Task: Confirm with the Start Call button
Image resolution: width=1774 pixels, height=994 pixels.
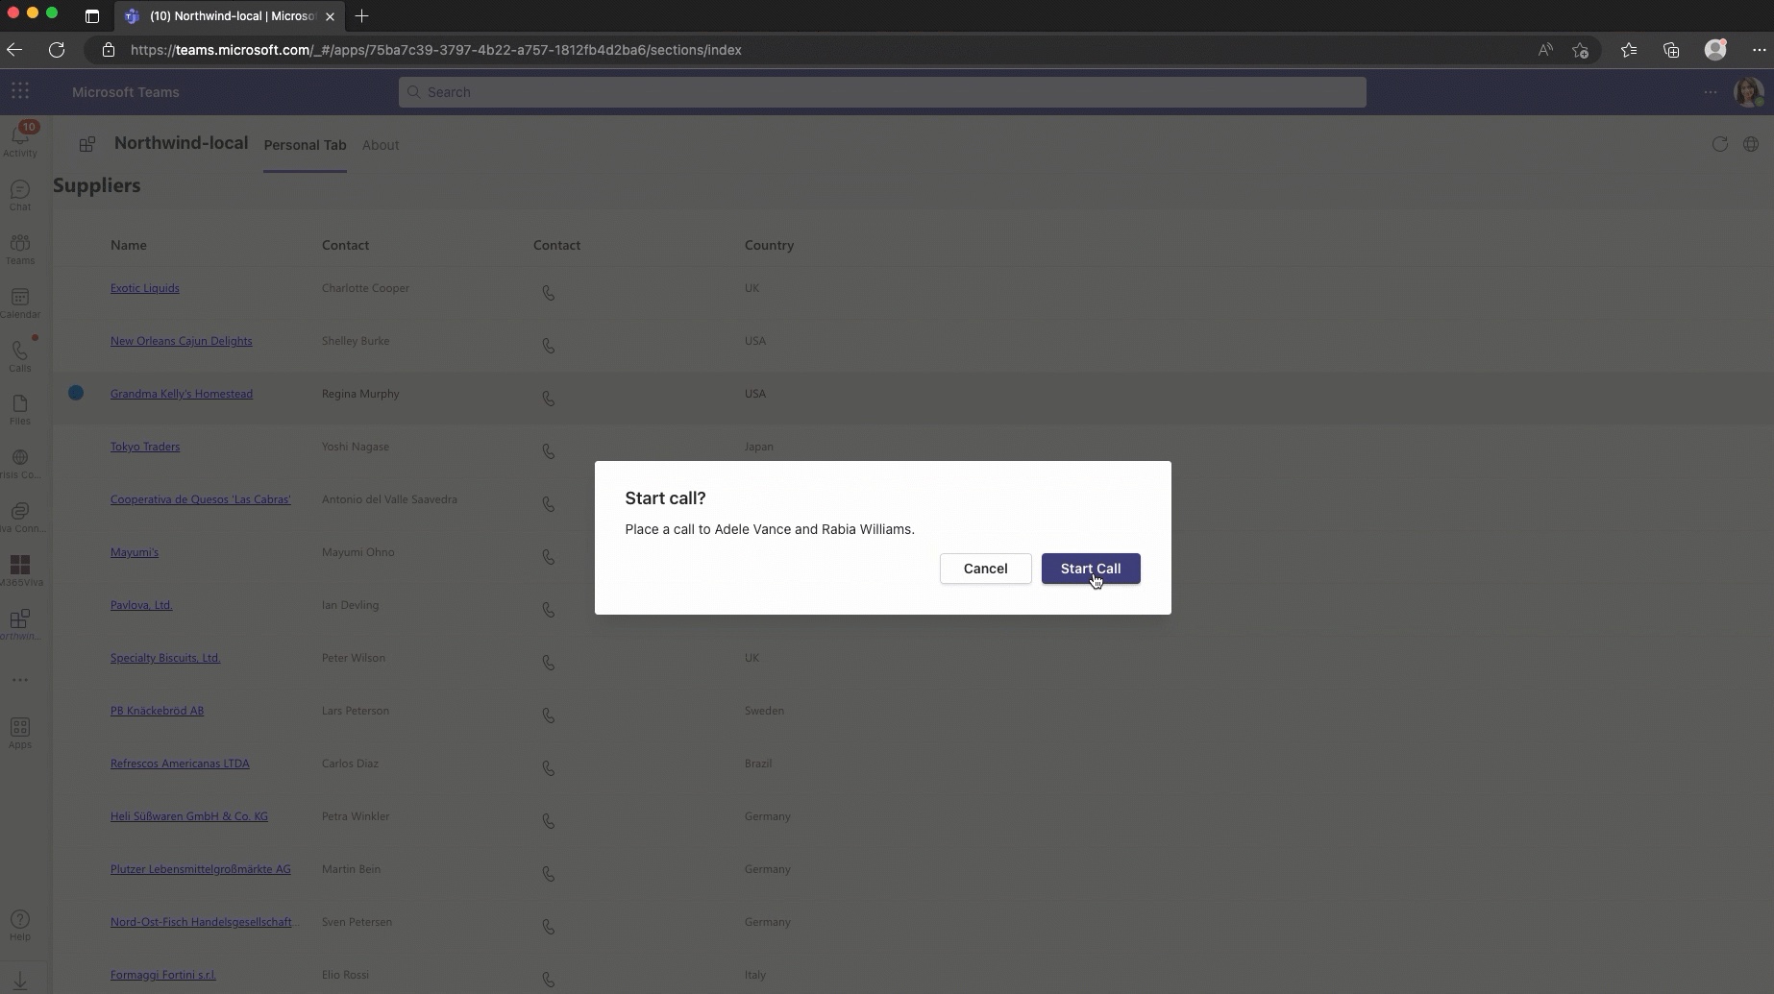Action: click(1091, 569)
